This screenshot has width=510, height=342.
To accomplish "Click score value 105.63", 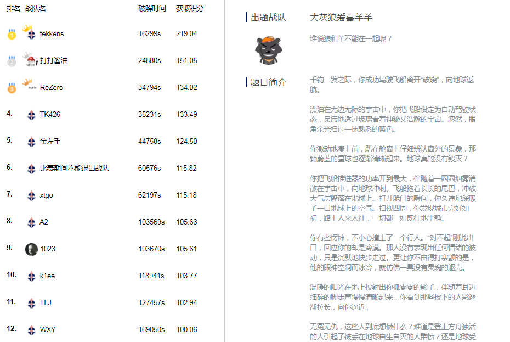I will click(x=186, y=222).
